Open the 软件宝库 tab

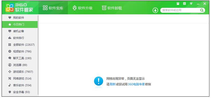(53, 8)
